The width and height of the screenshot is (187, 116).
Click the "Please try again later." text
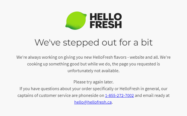93,82
